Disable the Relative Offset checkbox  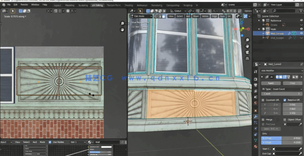285,100
